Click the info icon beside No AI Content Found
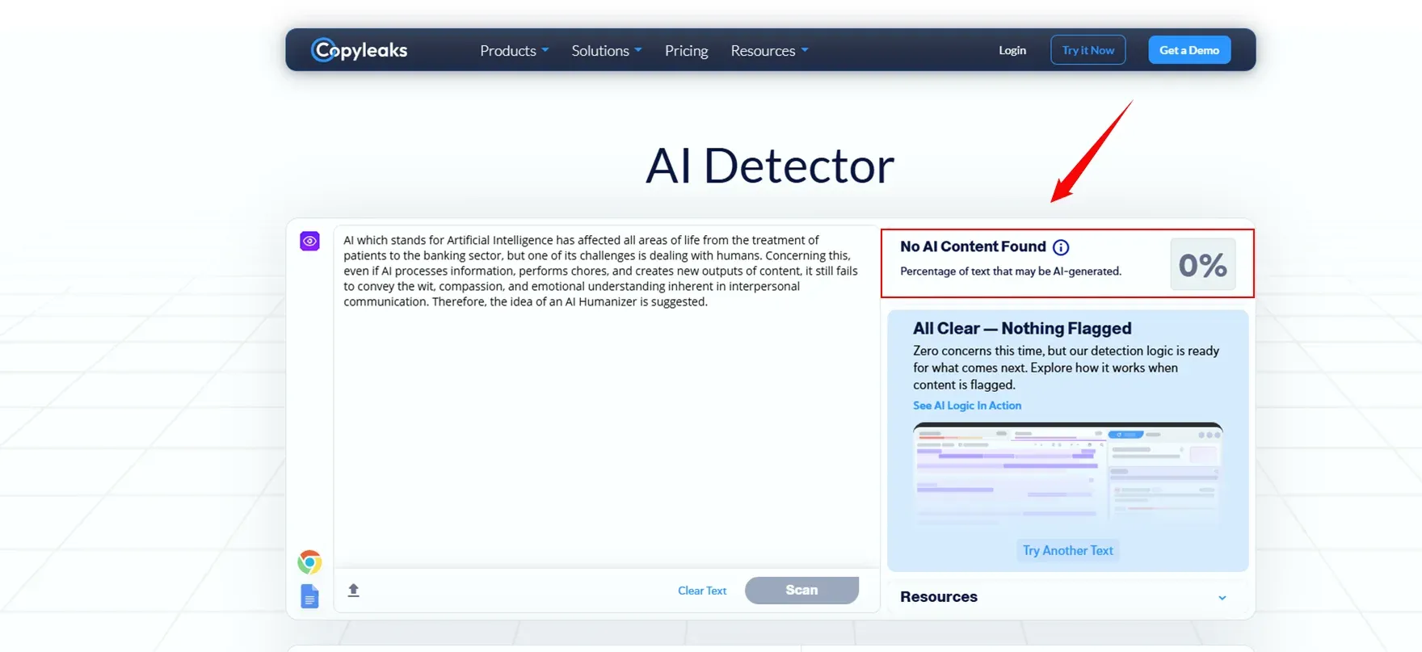 (x=1061, y=247)
